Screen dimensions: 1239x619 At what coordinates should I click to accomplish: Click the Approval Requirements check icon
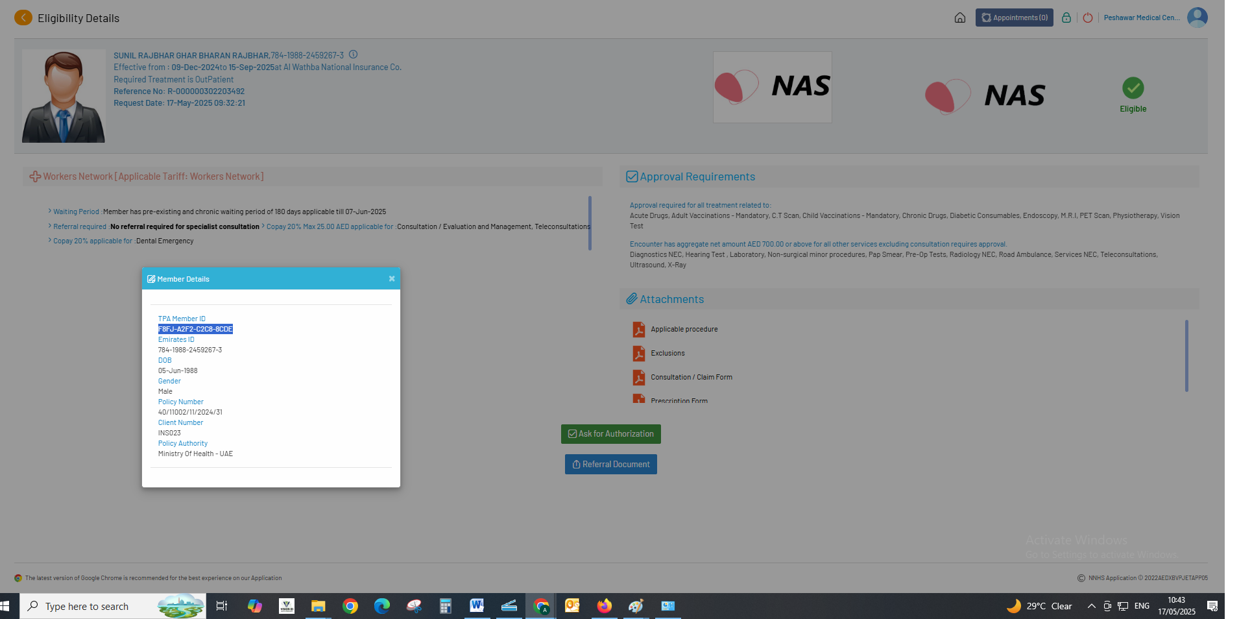pos(632,176)
